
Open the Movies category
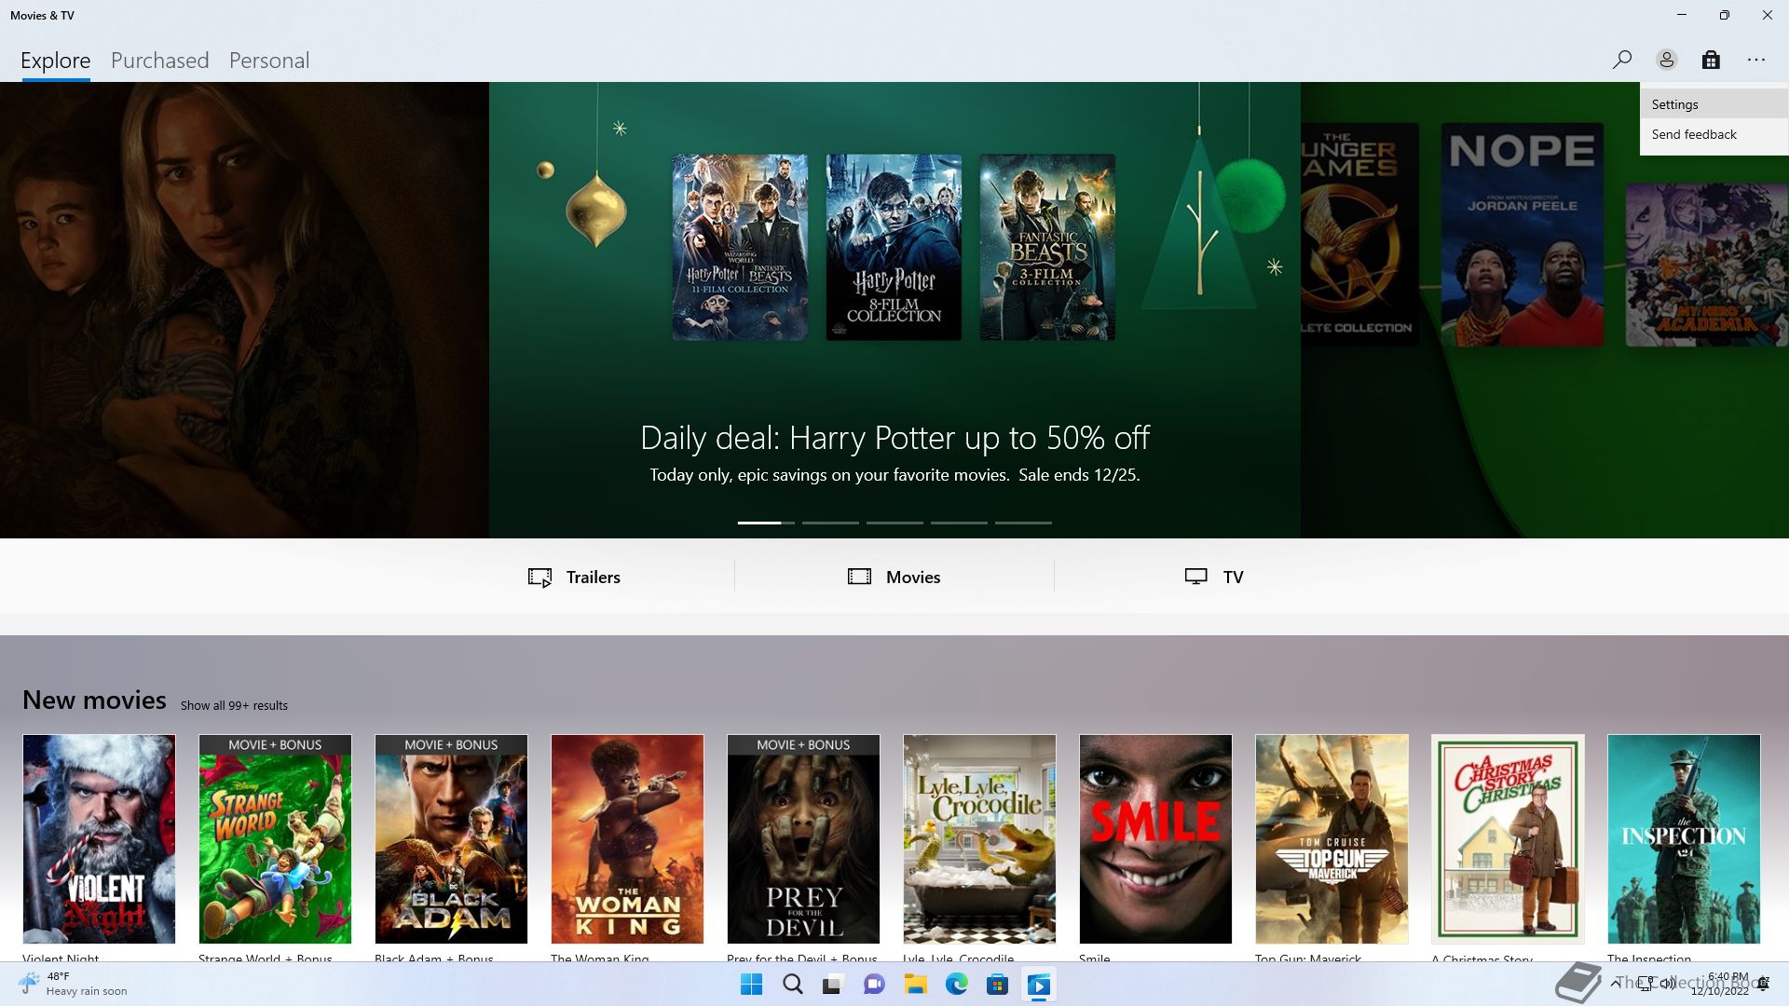(x=894, y=577)
